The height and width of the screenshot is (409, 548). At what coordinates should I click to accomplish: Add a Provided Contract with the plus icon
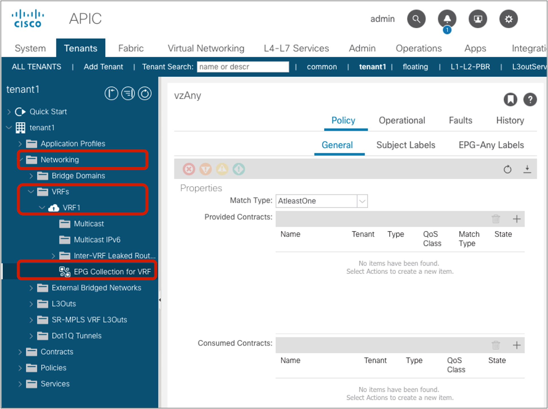tap(517, 219)
